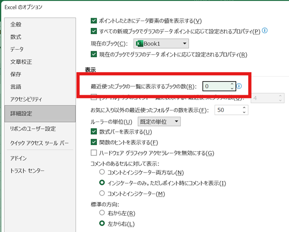Image resolution: width=289 pixels, height=232 pixels.
Task: Click info icon next to new workbooks property option
Action: coord(265,31)
